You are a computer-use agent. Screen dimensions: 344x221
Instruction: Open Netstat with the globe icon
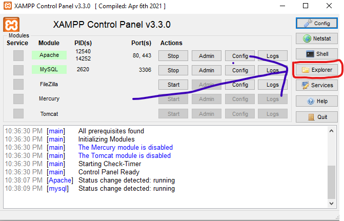(x=317, y=38)
